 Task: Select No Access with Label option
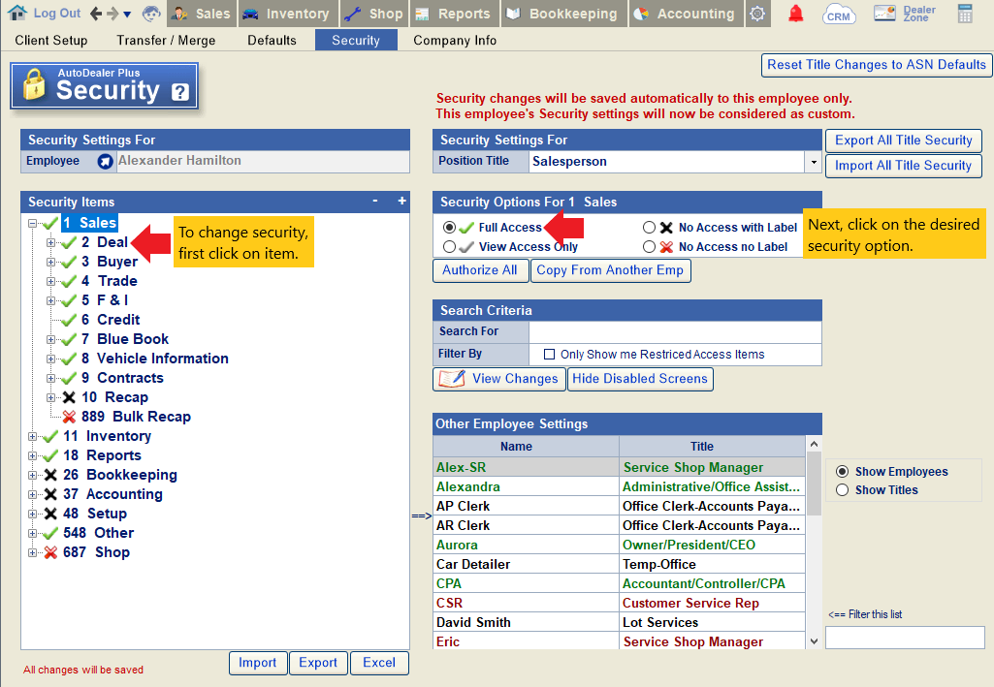[649, 227]
